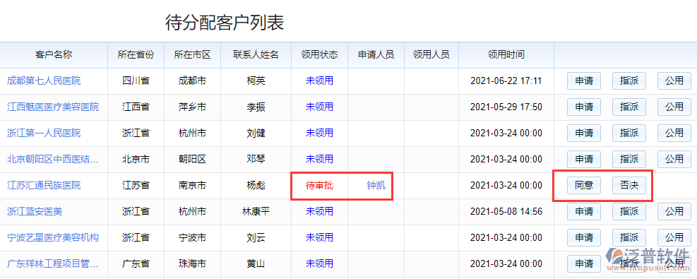Open applicant 钟凯 link
The width and height of the screenshot is (697, 279).
[x=376, y=185]
